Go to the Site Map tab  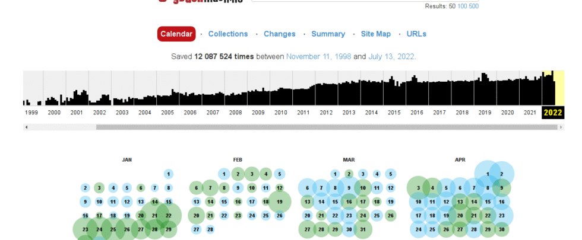coord(375,34)
